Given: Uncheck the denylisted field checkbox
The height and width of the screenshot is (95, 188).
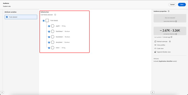Looking at the screenshot, I should tap(49, 42).
